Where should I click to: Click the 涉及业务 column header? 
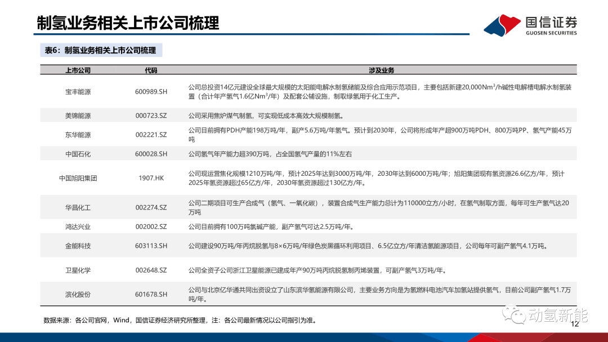pyautogui.click(x=382, y=70)
